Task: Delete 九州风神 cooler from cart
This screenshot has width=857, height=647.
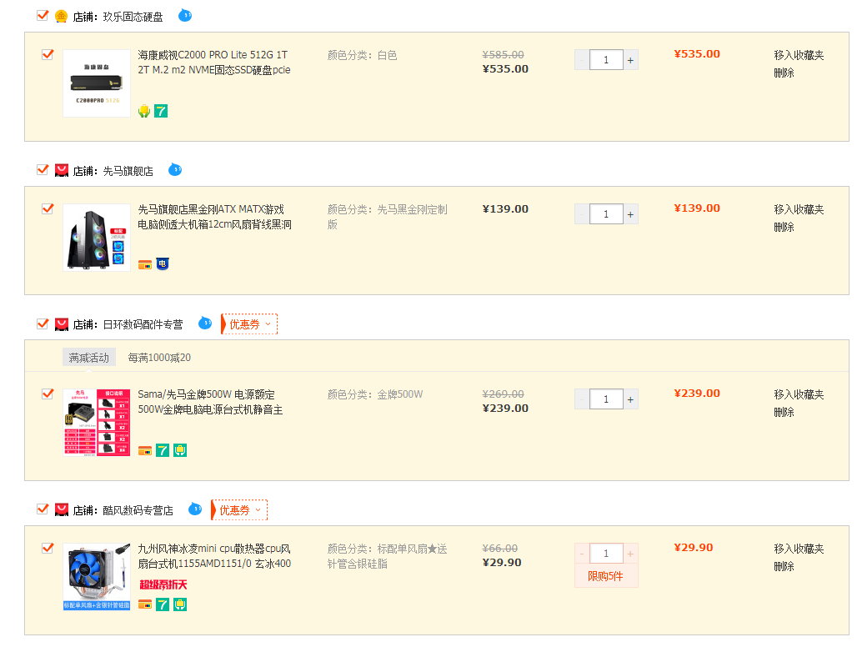Action: tap(784, 566)
